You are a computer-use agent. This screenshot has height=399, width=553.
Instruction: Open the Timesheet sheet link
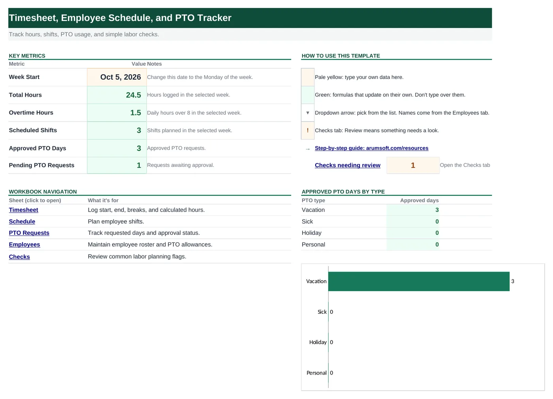[24, 210]
